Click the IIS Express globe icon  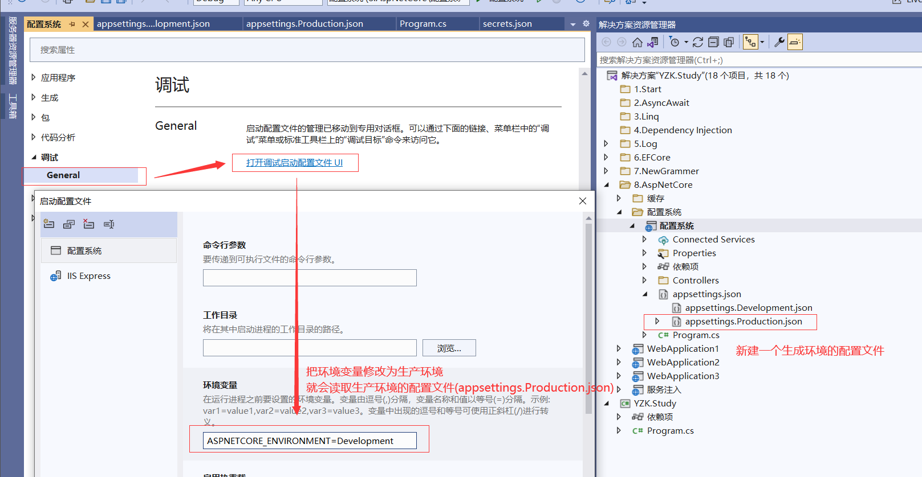tap(55, 276)
